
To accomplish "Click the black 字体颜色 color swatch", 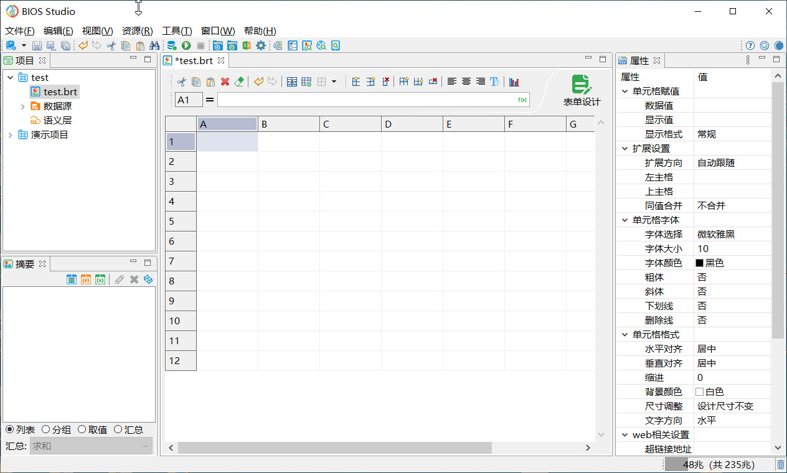I will click(x=699, y=263).
